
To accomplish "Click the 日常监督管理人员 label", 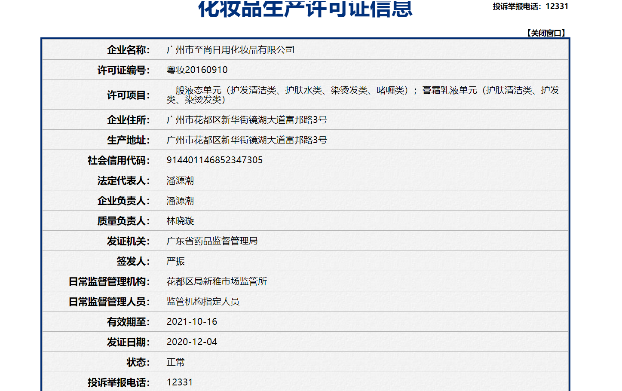I will pos(109,302).
